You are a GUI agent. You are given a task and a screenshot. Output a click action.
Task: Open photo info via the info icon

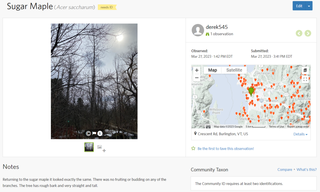(100, 133)
